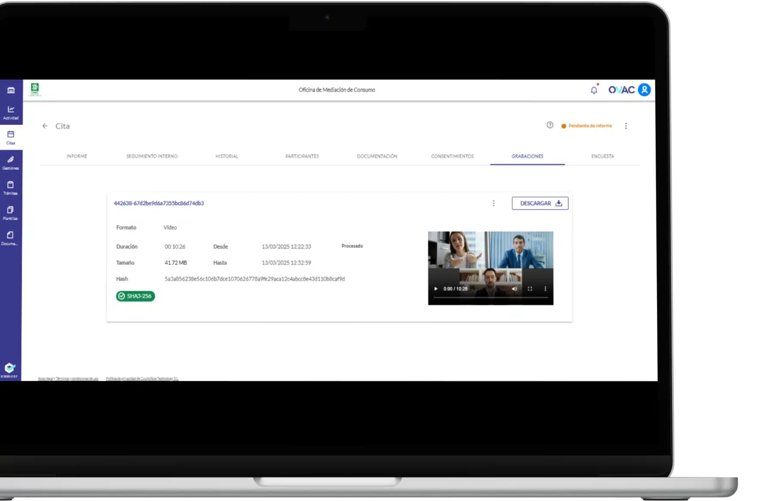
Task: Go back using the arrow beside Cita
Action: coord(45,126)
